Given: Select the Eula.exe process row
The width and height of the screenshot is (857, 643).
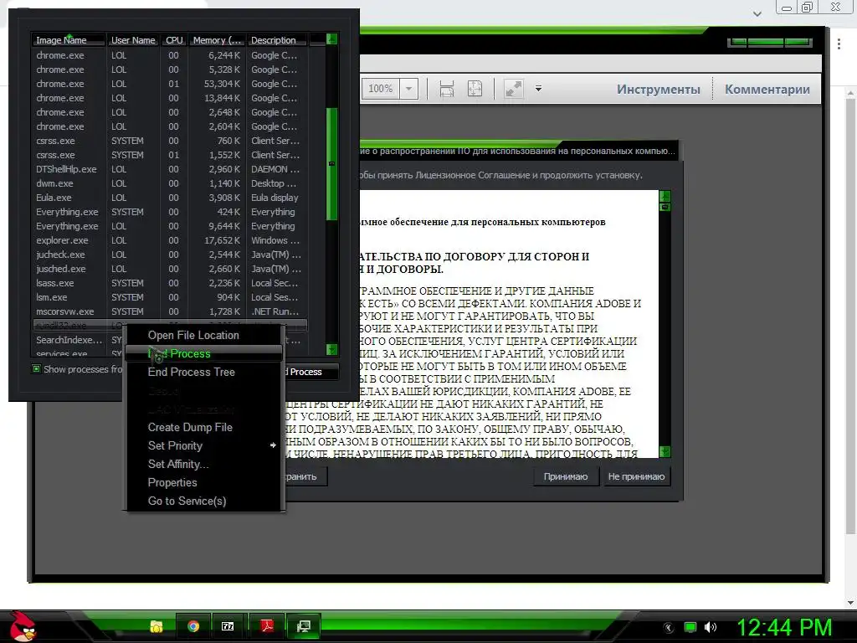Looking at the screenshot, I should [169, 198].
